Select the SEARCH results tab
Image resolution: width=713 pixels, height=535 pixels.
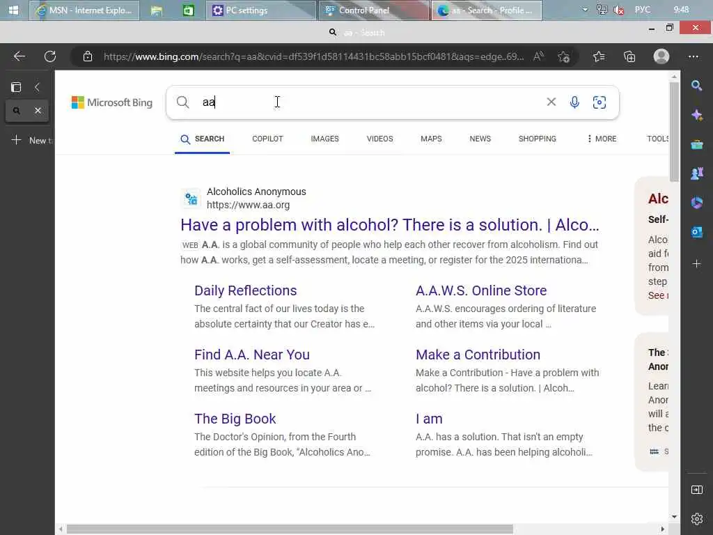click(x=203, y=139)
